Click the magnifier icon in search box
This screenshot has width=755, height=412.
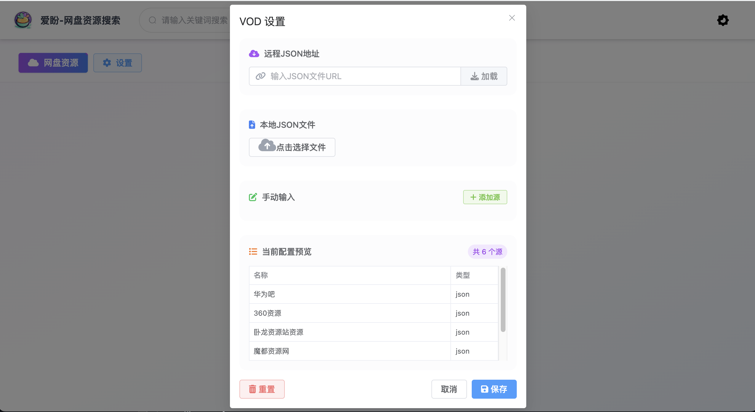point(152,20)
